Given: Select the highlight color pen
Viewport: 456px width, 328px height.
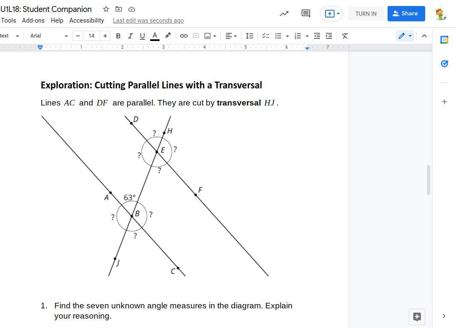Looking at the screenshot, I should pyautogui.click(x=168, y=36).
